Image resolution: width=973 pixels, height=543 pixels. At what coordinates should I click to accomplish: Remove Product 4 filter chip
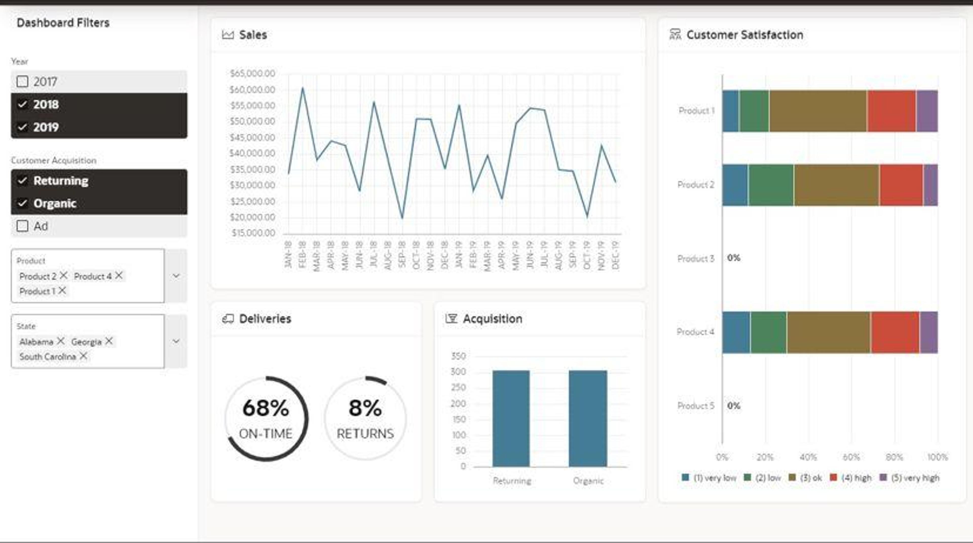pyautogui.click(x=119, y=276)
